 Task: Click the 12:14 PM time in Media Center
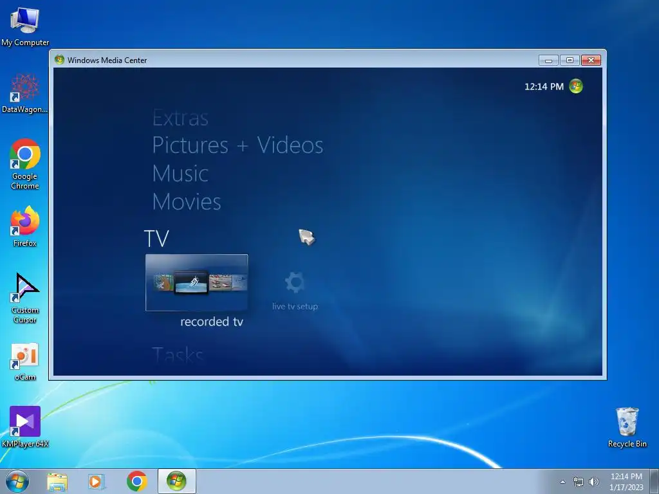(544, 87)
